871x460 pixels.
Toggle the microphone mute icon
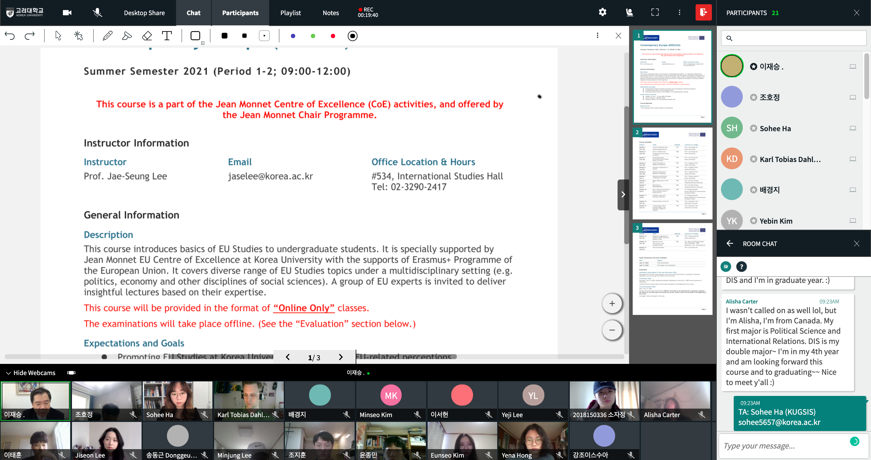tap(97, 13)
